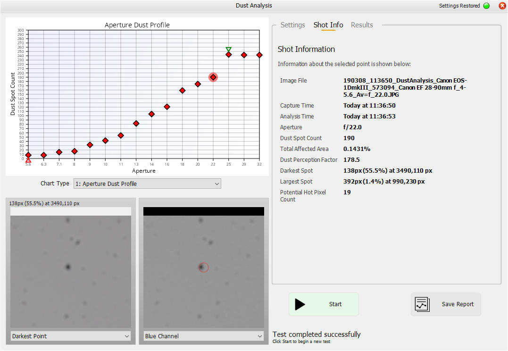Click the Save Report document icon

[x=422, y=304]
